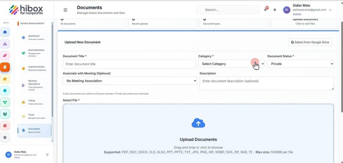Screen dimensions: 343x163
Task: Open the No Meeting Association dropdown
Action: coord(130,81)
